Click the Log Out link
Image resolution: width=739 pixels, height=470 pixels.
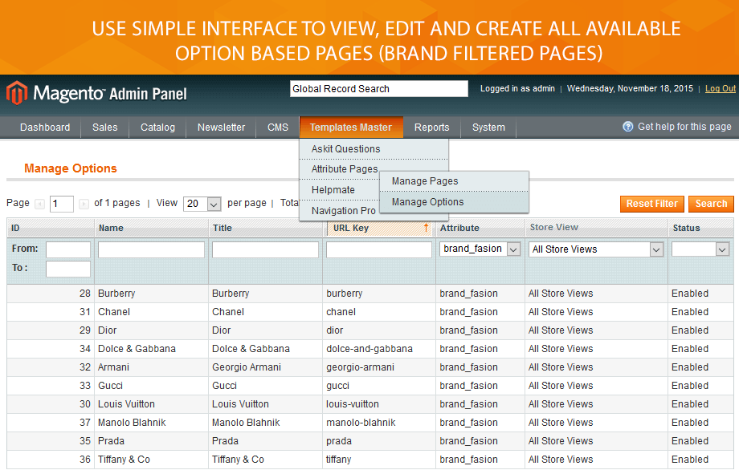pyautogui.click(x=721, y=88)
